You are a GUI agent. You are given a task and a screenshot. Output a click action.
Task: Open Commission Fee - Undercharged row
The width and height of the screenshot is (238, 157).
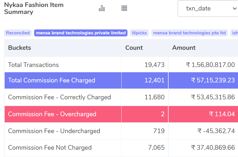pos(121,131)
